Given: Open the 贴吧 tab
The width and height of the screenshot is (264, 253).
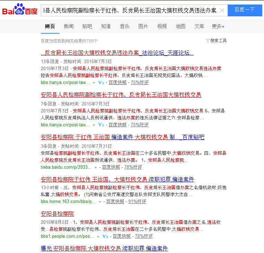Looking at the screenshot, I should tap(87, 26).
